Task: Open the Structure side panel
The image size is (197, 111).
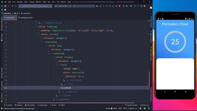Action: point(2,97)
